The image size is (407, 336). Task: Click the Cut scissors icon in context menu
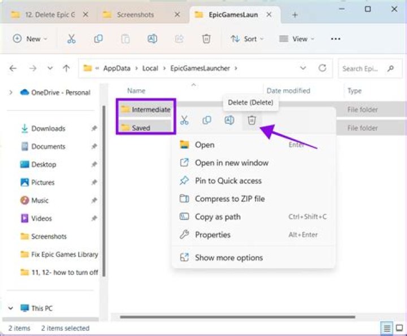[184, 120]
